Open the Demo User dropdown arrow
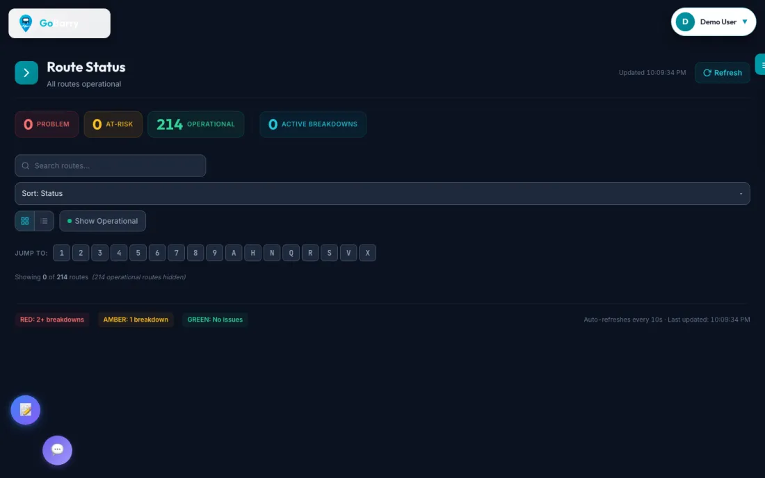765x478 pixels. tap(745, 22)
